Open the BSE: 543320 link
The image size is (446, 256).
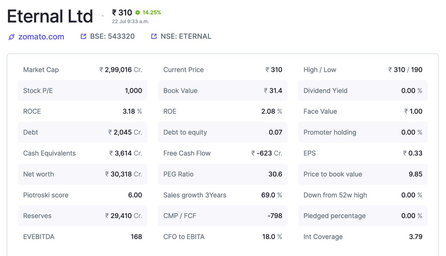(112, 36)
